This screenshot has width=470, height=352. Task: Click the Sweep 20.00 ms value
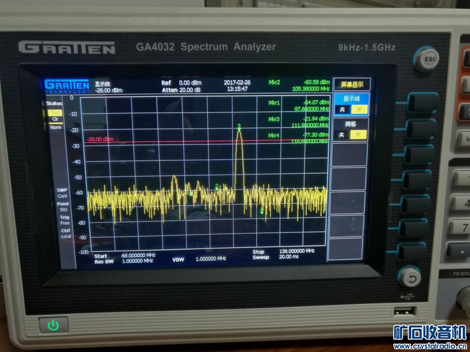click(x=275, y=257)
